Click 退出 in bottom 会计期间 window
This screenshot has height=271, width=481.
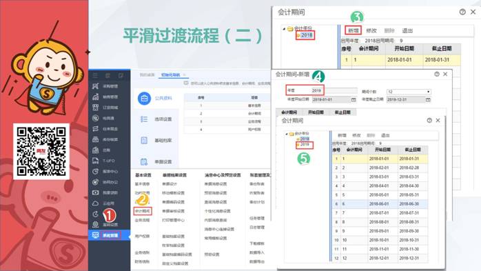tap(385, 135)
